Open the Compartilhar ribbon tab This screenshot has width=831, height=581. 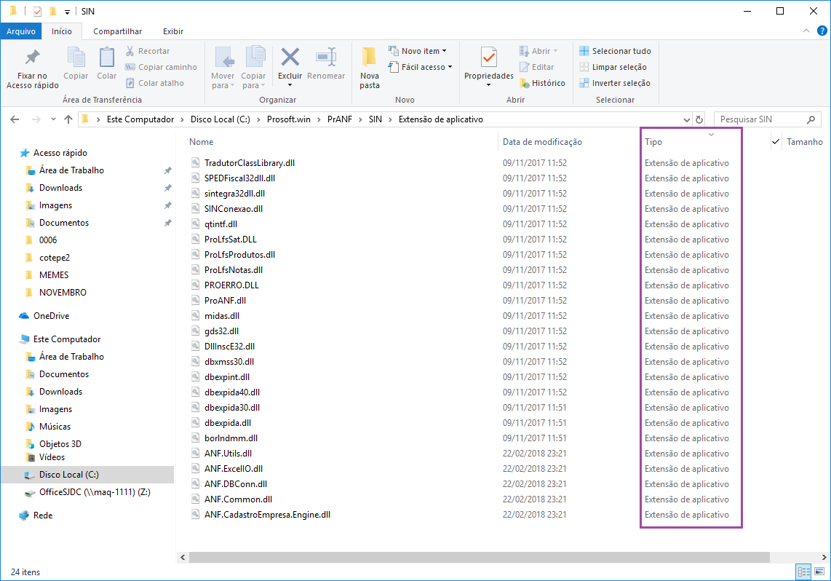point(117,31)
